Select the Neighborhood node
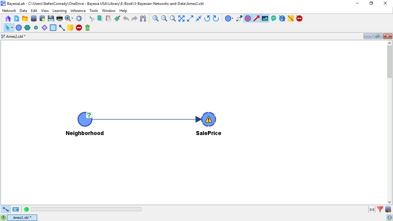 point(85,119)
